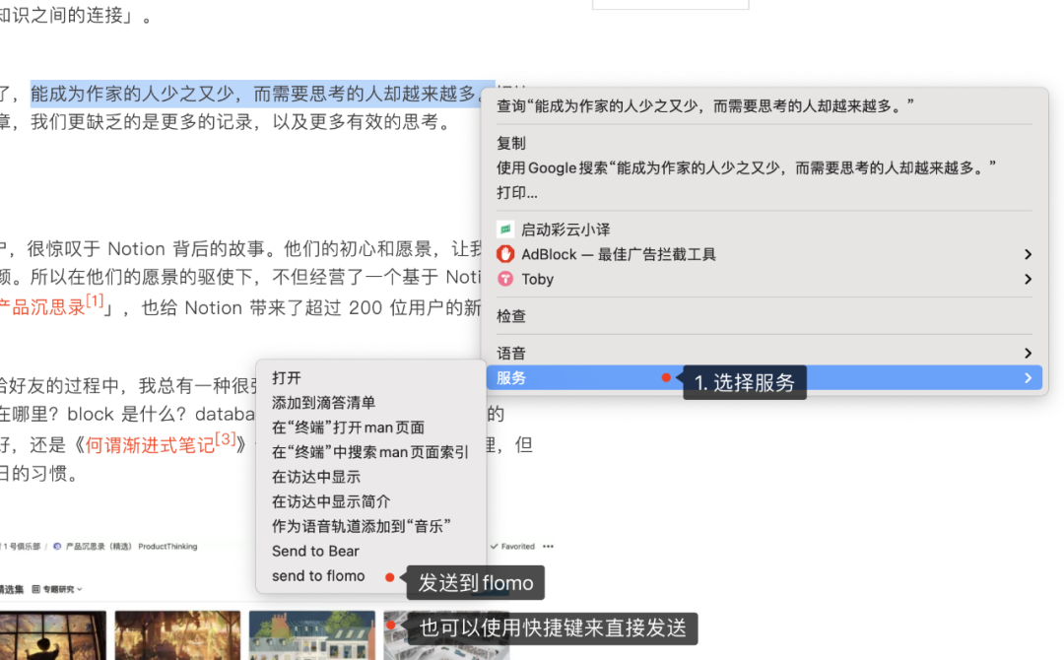Click the 产品沉思录 breadcrumb page icon
1064x660 pixels.
pos(57,546)
